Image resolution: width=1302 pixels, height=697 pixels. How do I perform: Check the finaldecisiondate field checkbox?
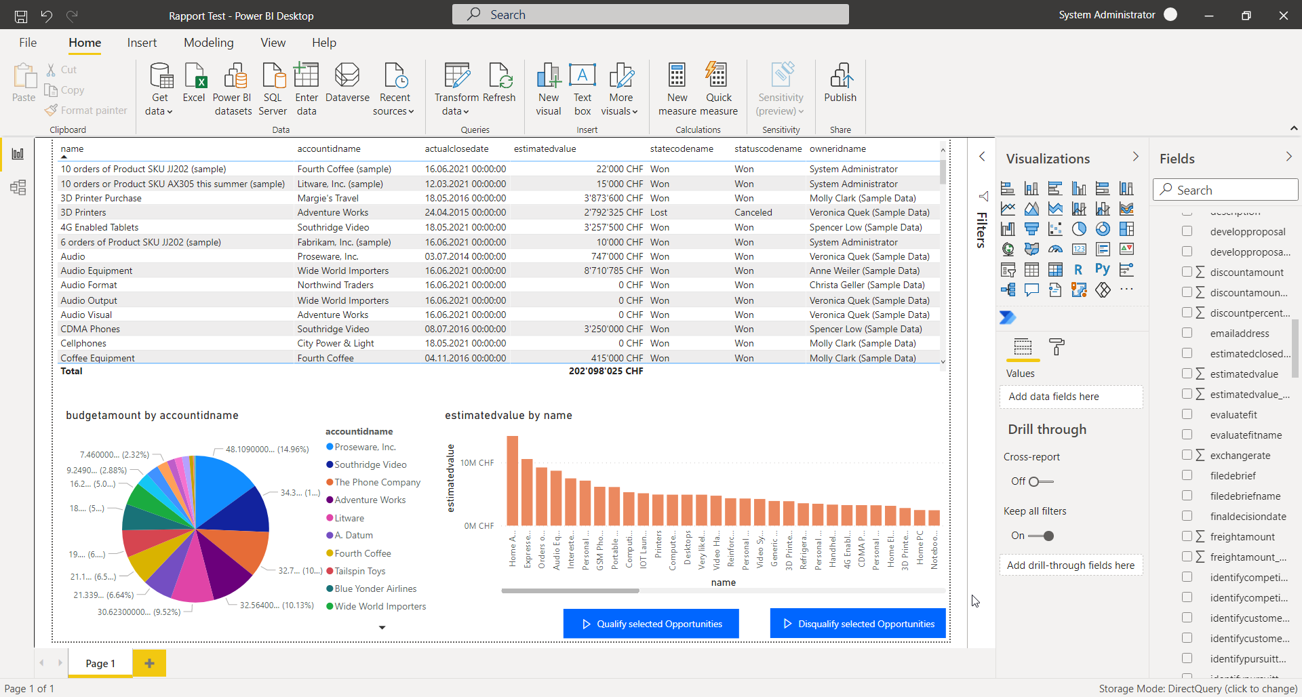[x=1187, y=516]
